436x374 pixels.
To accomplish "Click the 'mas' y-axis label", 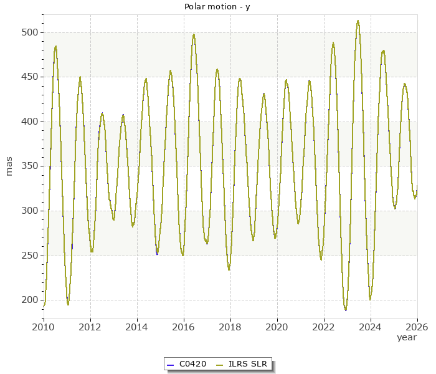I will 9,166.
